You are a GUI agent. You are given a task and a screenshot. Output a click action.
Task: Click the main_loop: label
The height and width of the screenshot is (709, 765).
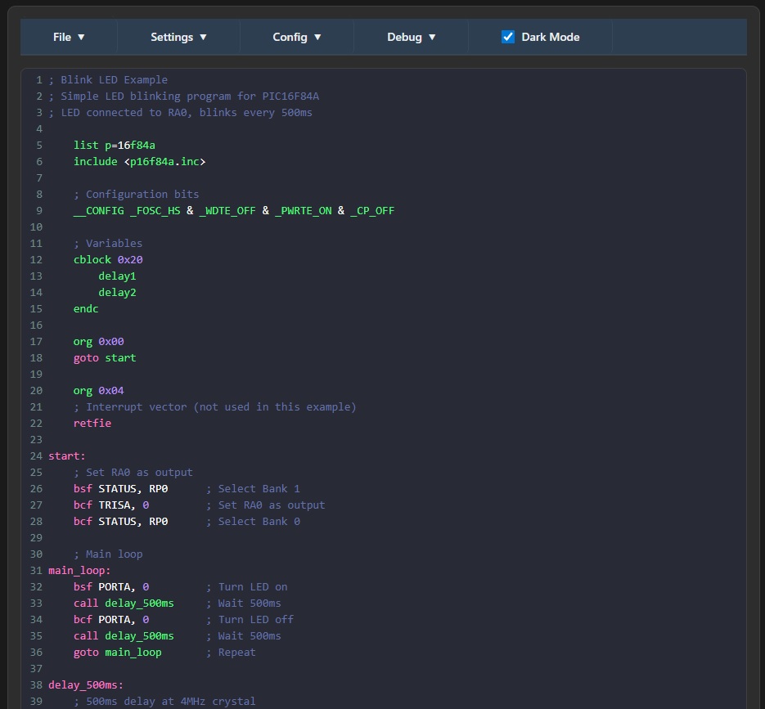click(79, 570)
